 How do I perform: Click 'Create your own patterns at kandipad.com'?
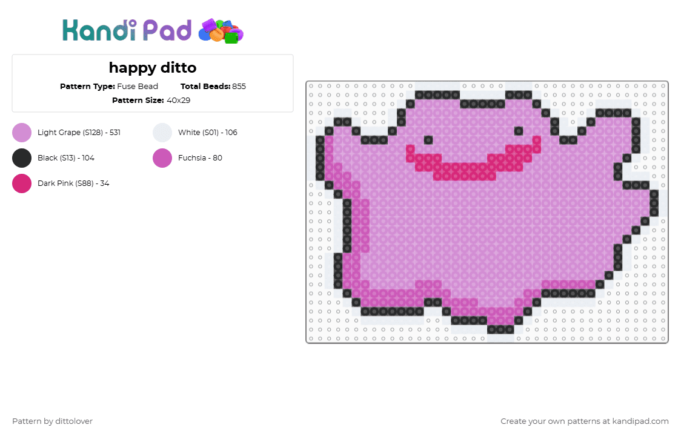coord(585,421)
